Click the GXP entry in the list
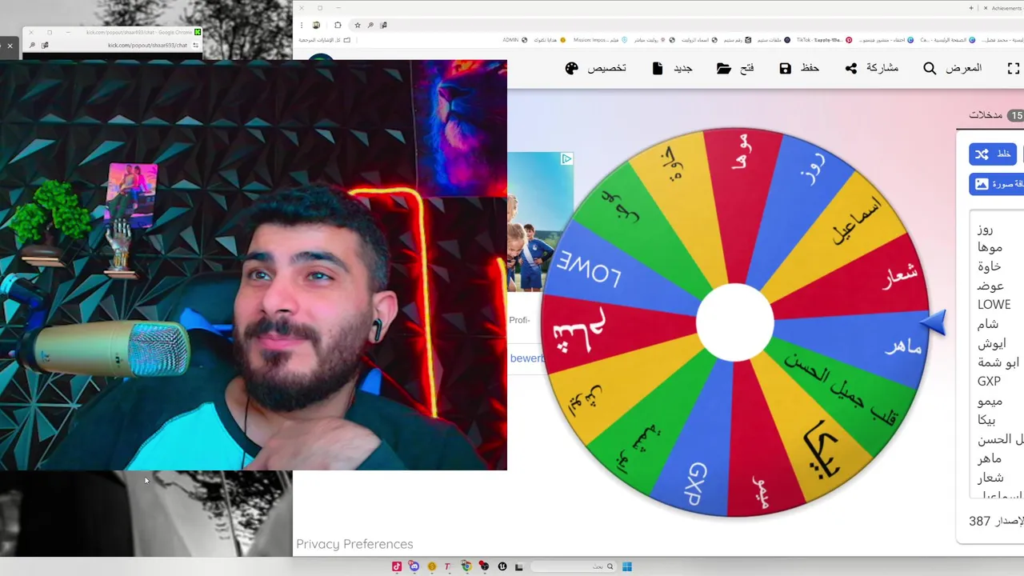This screenshot has width=1024, height=576. point(989,381)
